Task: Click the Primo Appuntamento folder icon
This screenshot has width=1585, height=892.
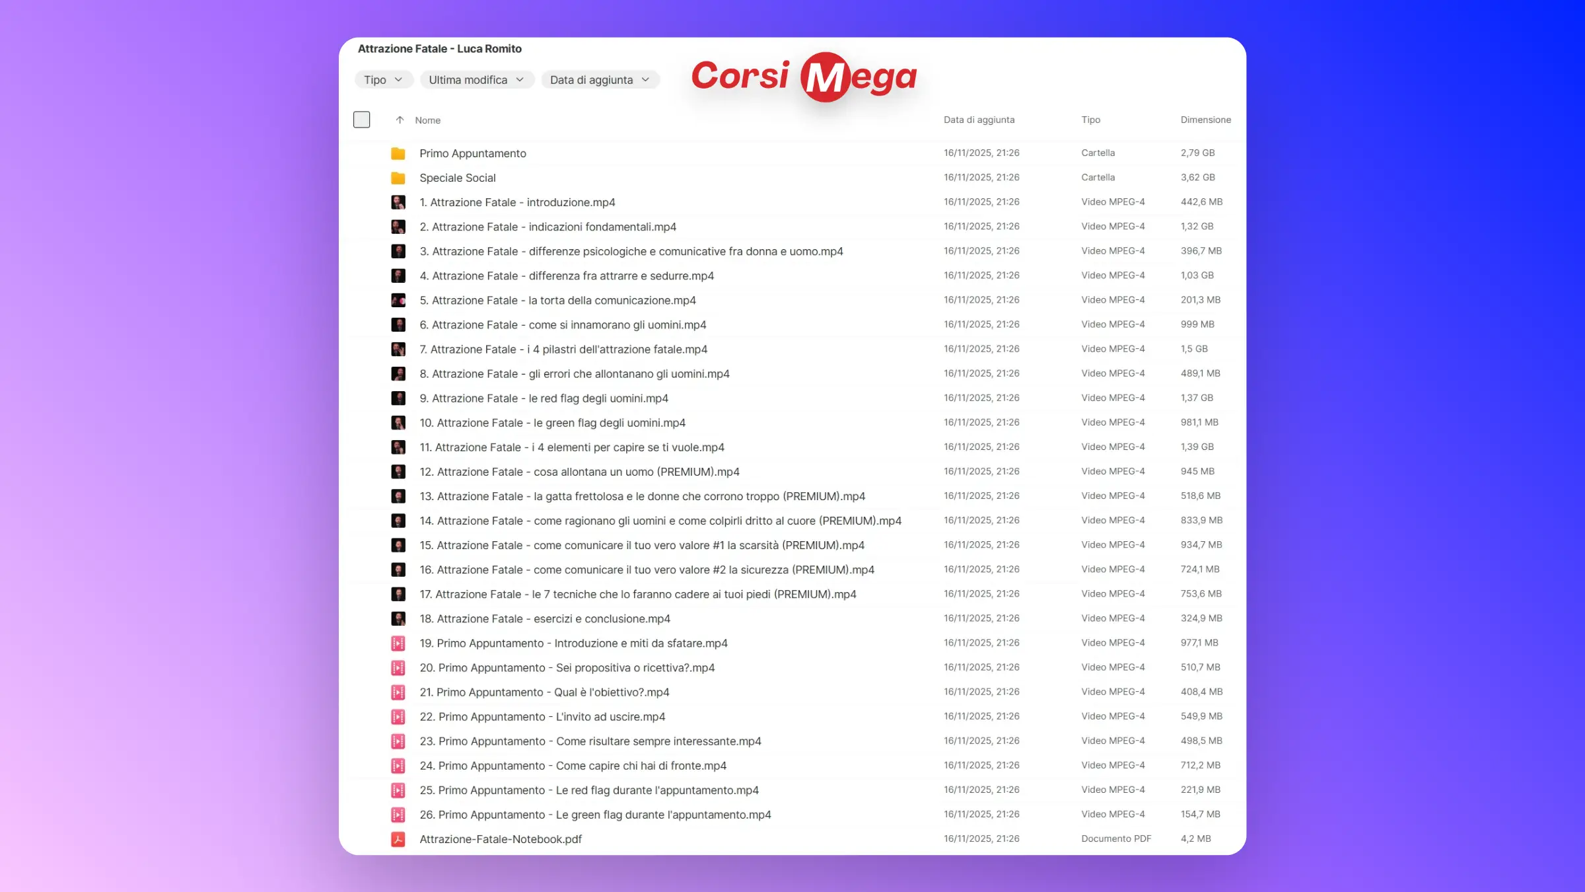Action: point(398,153)
